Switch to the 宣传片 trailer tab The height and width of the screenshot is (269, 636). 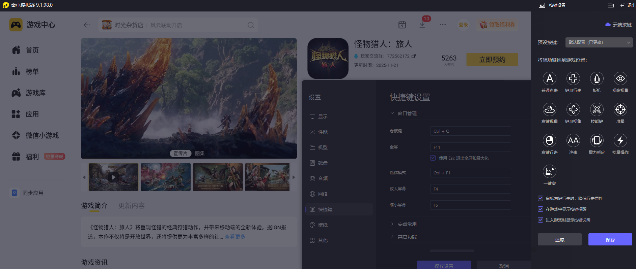tap(181, 153)
